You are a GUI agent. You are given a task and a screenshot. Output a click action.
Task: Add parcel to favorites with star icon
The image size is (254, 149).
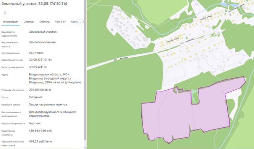[x=5, y=13]
